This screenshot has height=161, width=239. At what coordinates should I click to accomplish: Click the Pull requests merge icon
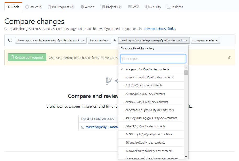pyautogui.click(x=50, y=7)
